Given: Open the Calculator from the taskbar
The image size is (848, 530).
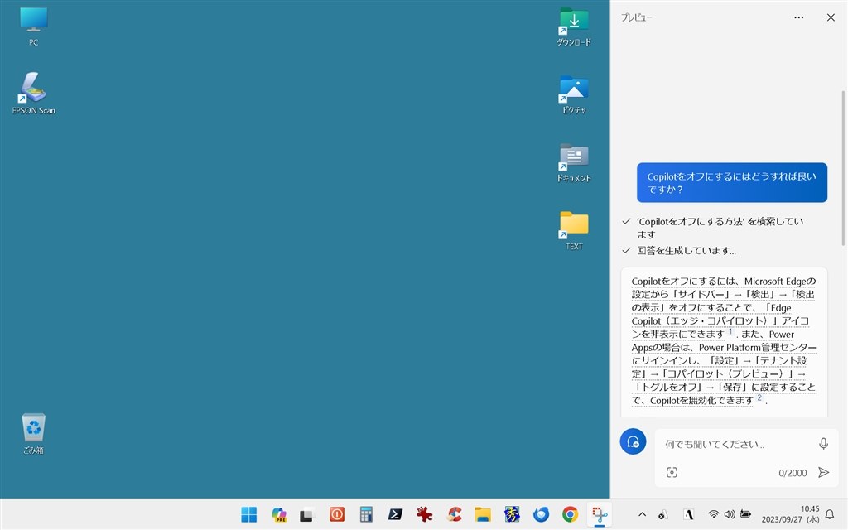Looking at the screenshot, I should (366, 514).
